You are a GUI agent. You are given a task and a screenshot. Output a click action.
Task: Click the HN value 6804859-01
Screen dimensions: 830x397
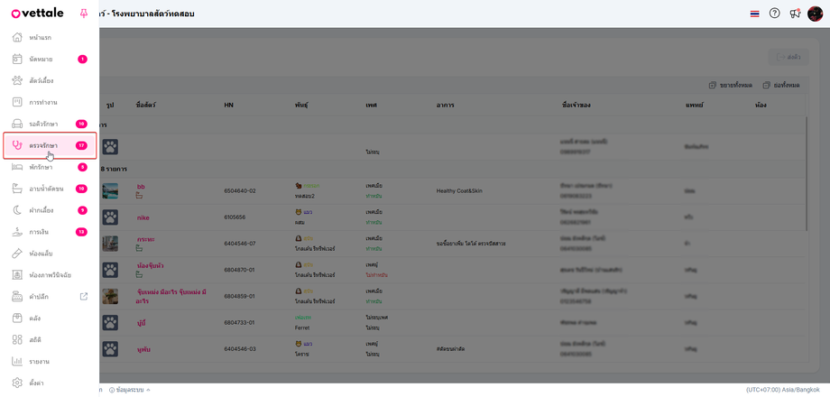pyautogui.click(x=240, y=297)
